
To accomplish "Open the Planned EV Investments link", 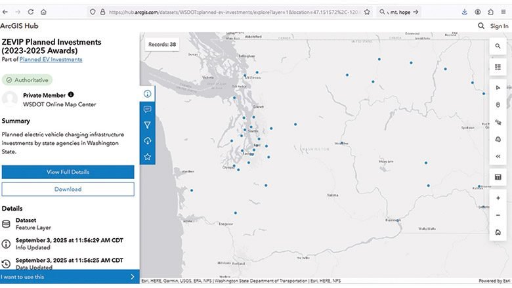I will (x=51, y=60).
